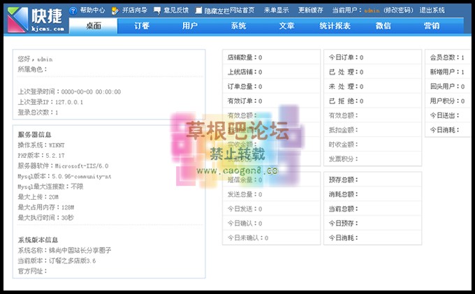The height and width of the screenshot is (294, 475).
Task: Click the 上次登录时间 line
Action: click(x=69, y=91)
